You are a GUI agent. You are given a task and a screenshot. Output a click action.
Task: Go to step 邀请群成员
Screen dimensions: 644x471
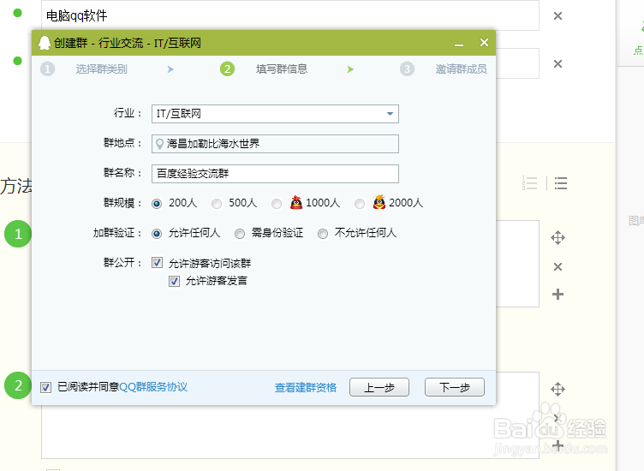[x=462, y=69]
